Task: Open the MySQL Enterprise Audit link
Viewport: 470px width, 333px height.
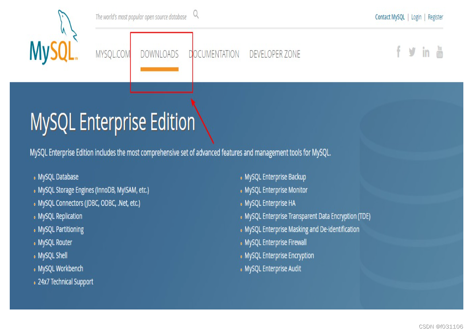Action: tap(273, 269)
